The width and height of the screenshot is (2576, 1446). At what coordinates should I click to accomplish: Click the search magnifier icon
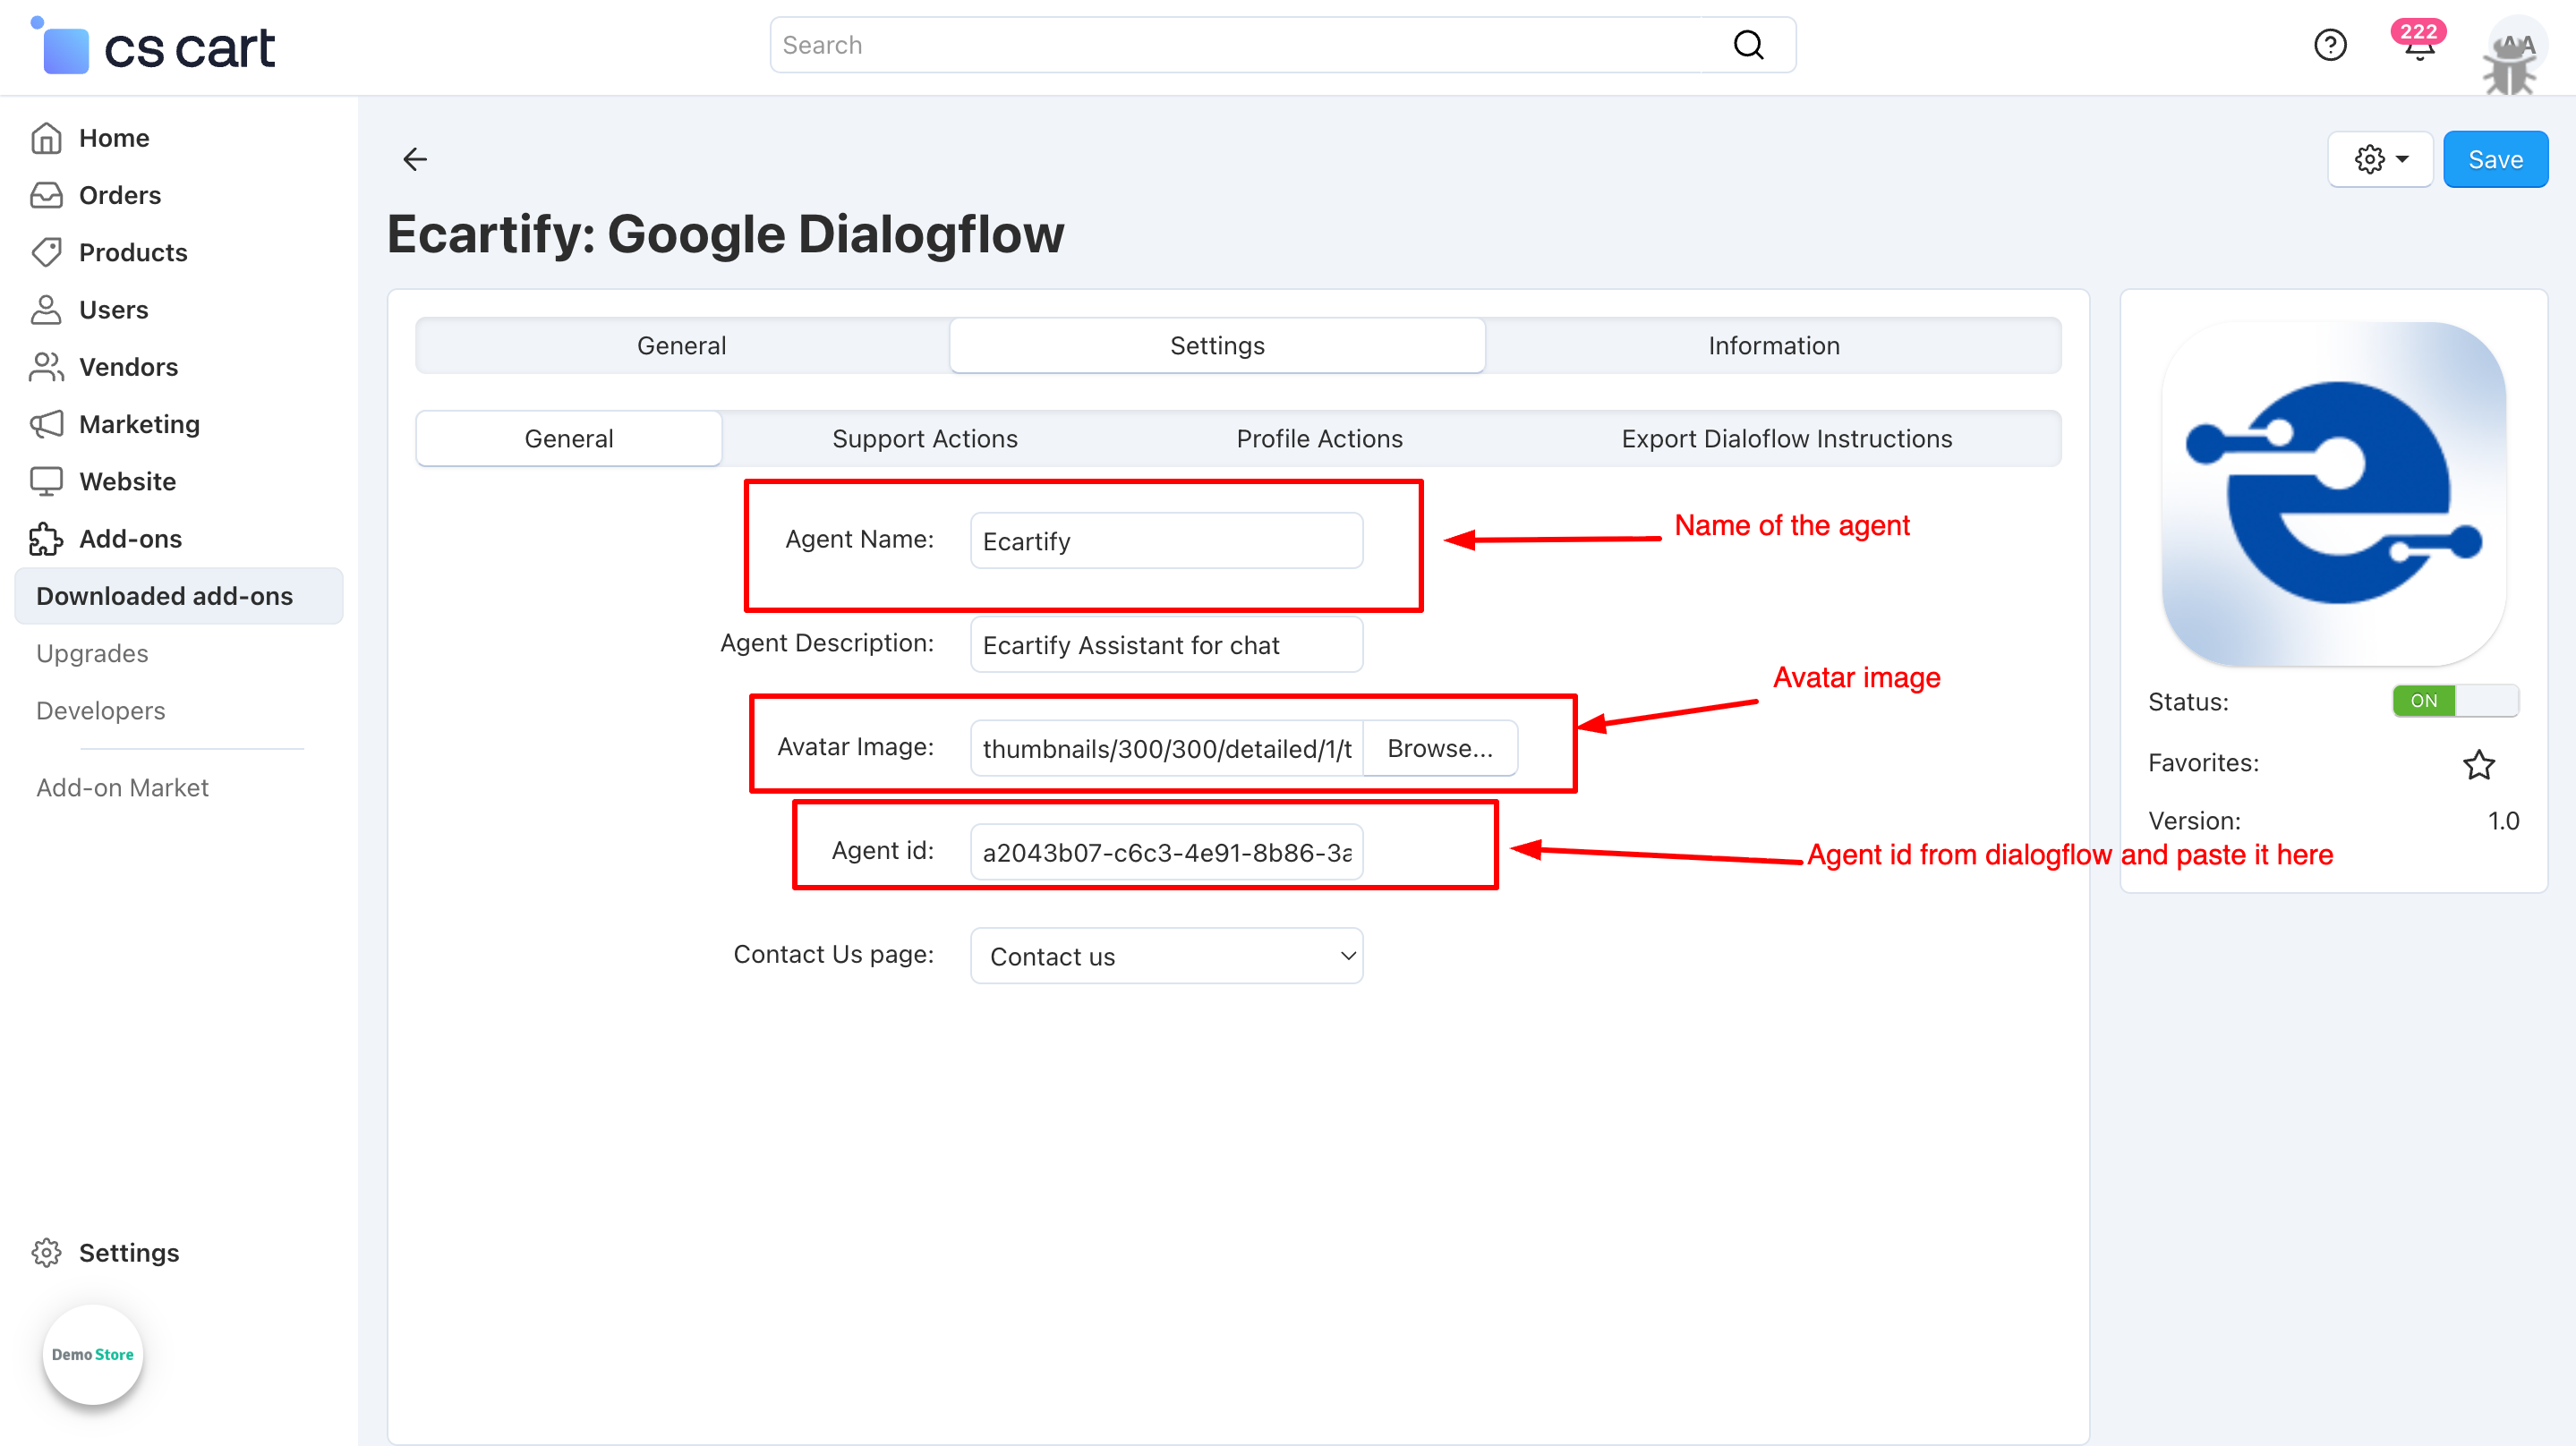[x=1748, y=45]
